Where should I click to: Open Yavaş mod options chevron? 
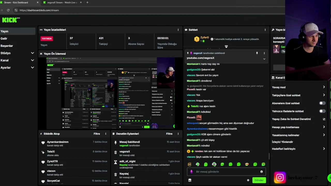coord(324,87)
